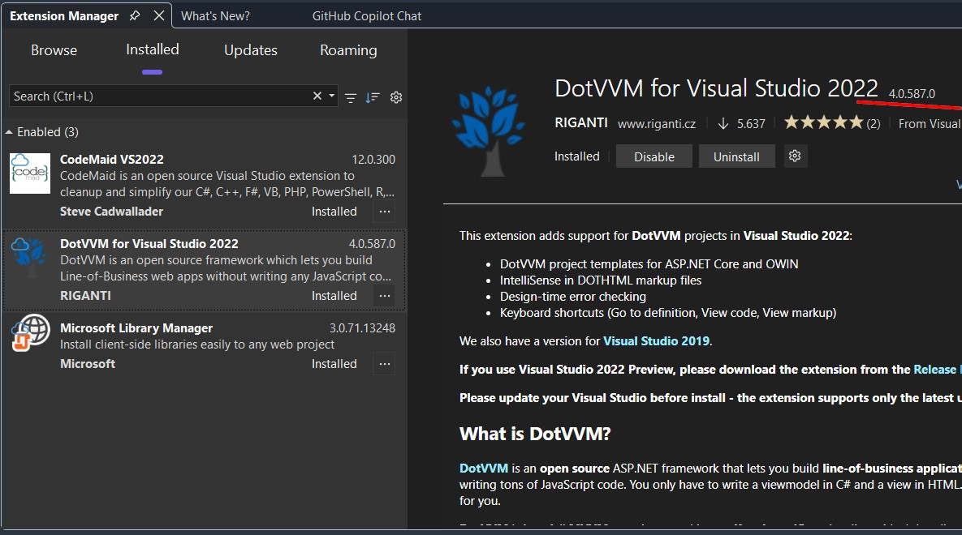
Task: Click the Search (Ctrl+L) input field
Action: pos(158,96)
